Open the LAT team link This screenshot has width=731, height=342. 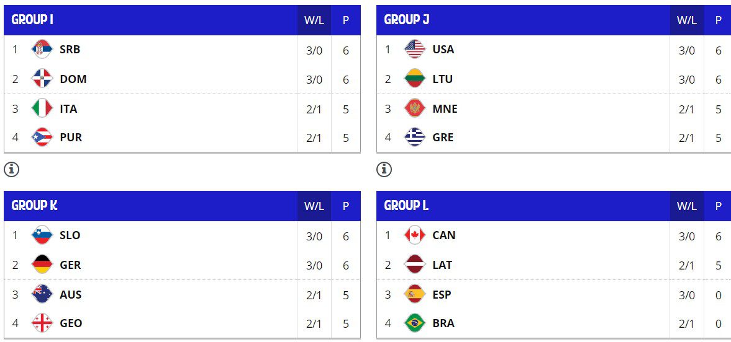coord(442,265)
